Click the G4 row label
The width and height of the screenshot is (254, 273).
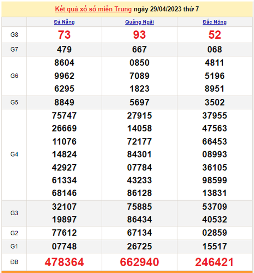click(14, 154)
